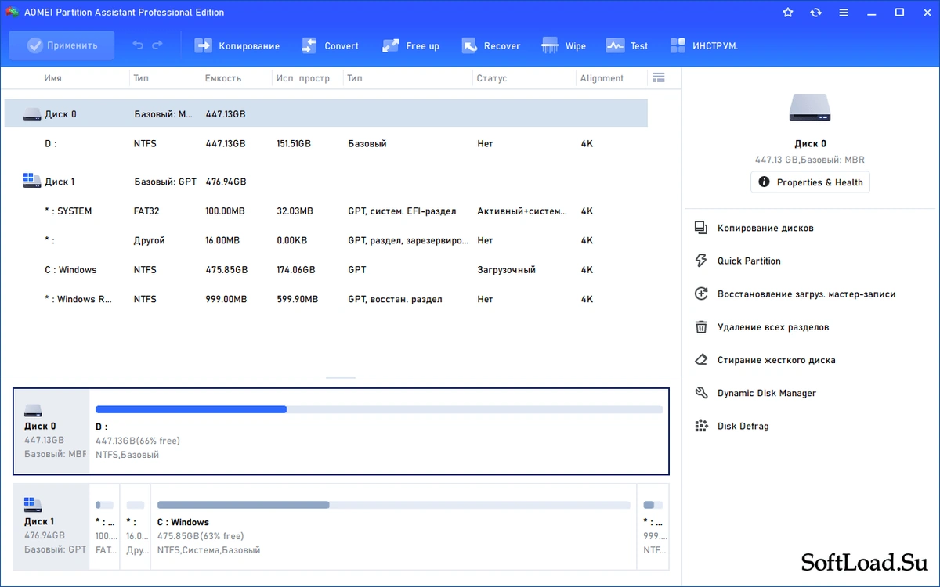This screenshot has width=940, height=587.
Task: Open the Free up tool
Action: [410, 45]
